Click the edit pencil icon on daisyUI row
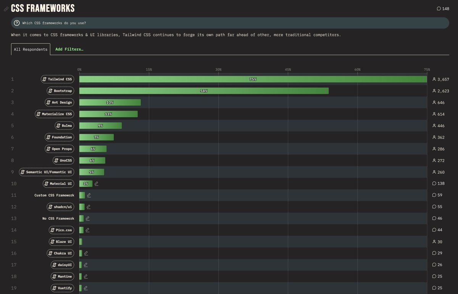Viewport: 458px width, 294px height. [85, 265]
